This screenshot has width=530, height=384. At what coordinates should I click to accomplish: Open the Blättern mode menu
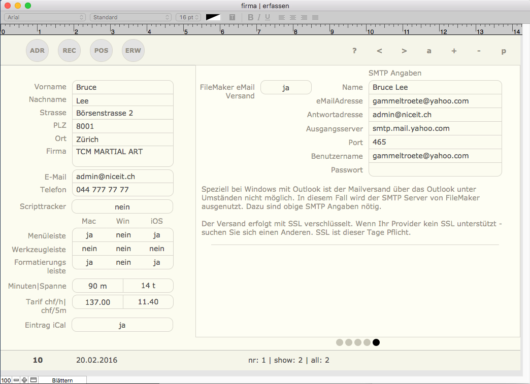coord(62,380)
